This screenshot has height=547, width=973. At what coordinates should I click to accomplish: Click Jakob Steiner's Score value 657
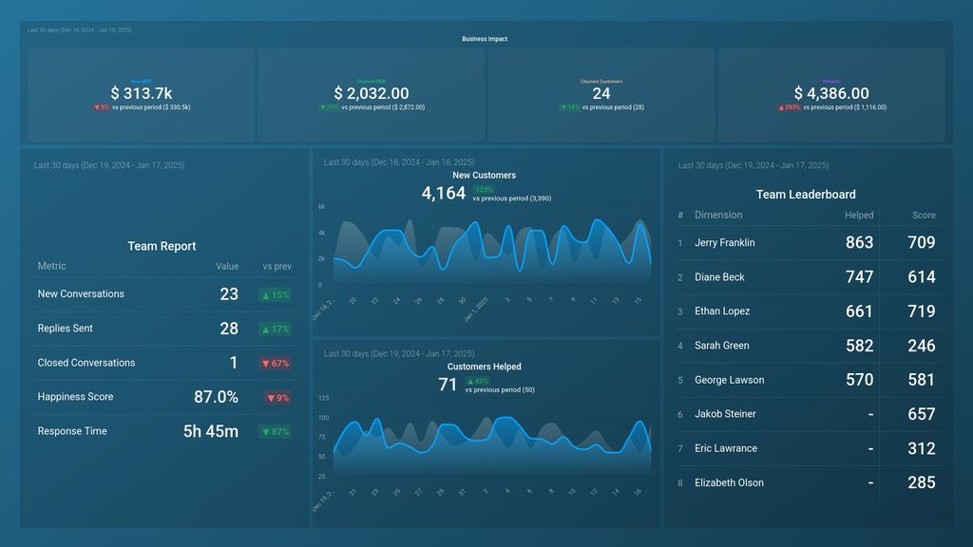pyautogui.click(x=921, y=414)
